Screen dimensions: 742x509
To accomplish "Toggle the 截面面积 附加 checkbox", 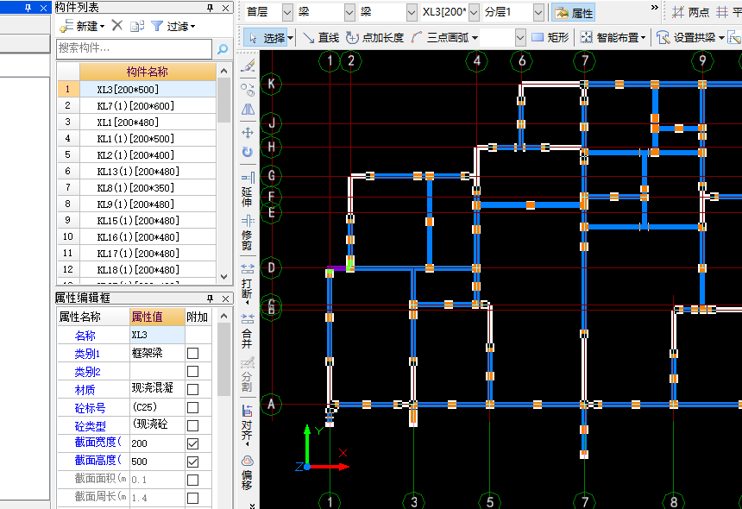I will pyautogui.click(x=192, y=480).
